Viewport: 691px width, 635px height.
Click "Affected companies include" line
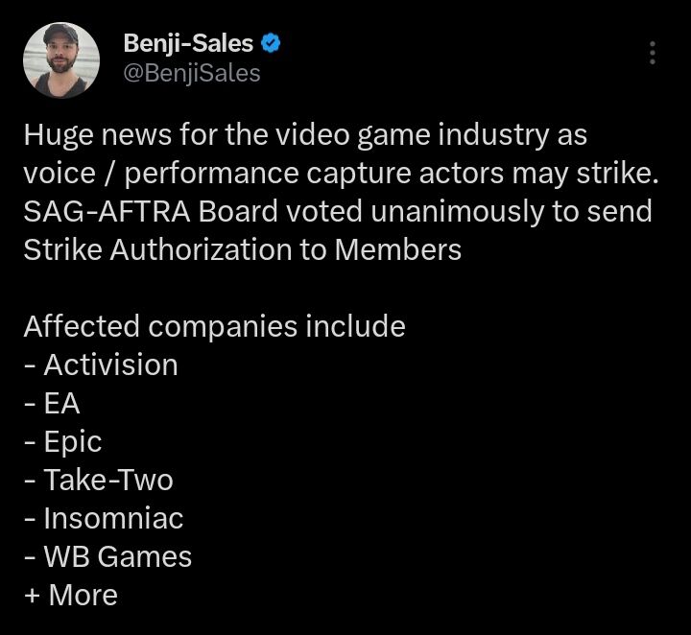coord(214,326)
